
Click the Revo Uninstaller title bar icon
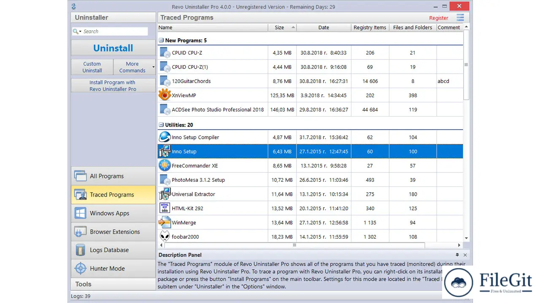coord(74,7)
